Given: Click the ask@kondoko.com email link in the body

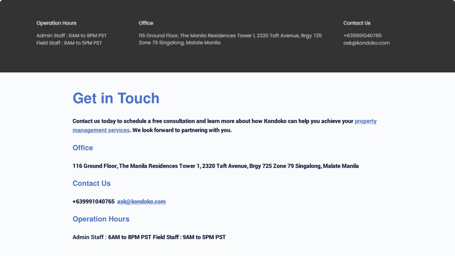Looking at the screenshot, I should (x=141, y=201).
